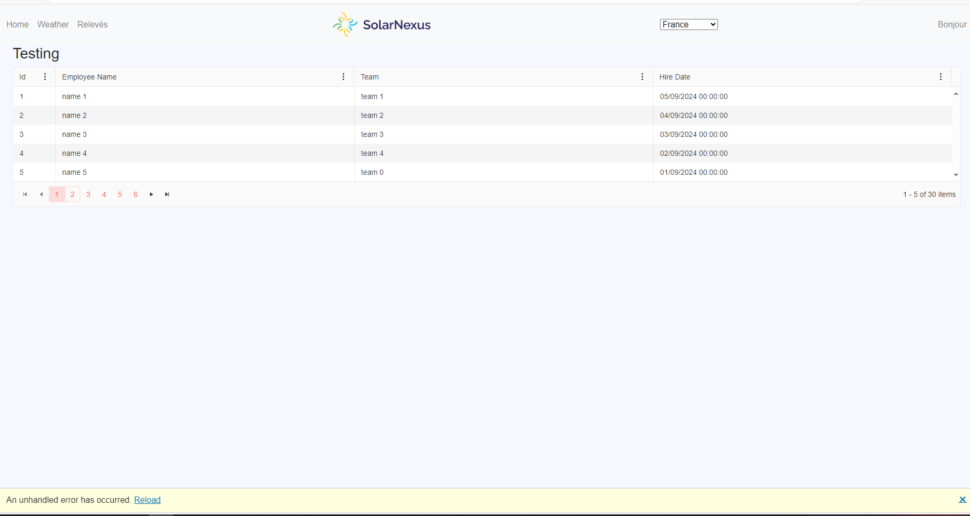Open the Id column menu
Viewport: 970px width, 516px height.
[45, 77]
